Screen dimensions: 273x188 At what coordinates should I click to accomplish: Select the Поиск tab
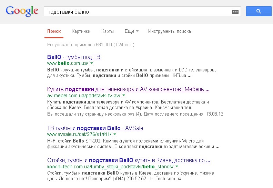(54, 31)
